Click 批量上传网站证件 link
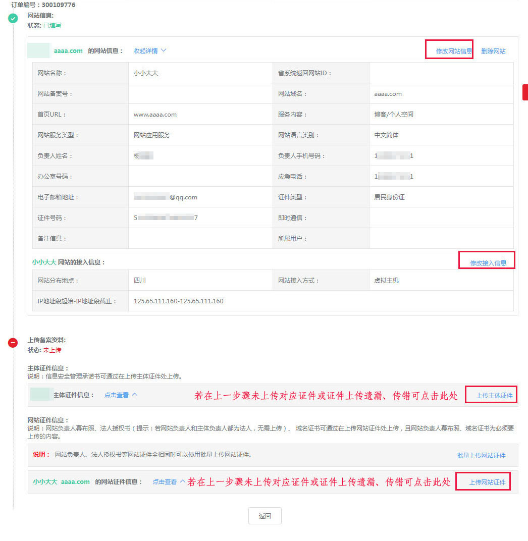 [481, 455]
